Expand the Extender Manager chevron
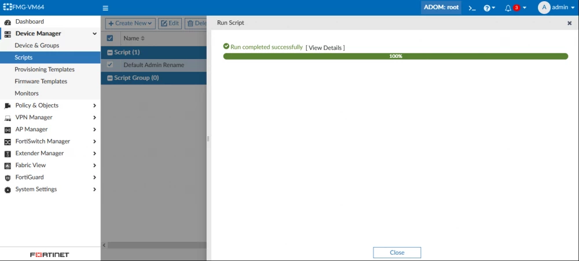The width and height of the screenshot is (579, 261). (94, 153)
